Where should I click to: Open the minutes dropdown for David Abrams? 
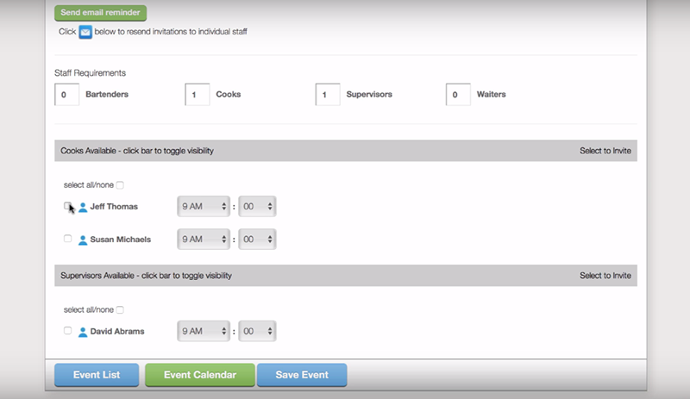coord(257,331)
